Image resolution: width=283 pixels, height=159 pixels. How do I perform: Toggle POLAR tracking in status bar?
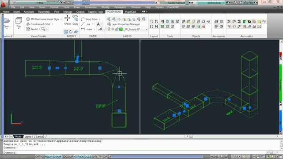(49, 157)
